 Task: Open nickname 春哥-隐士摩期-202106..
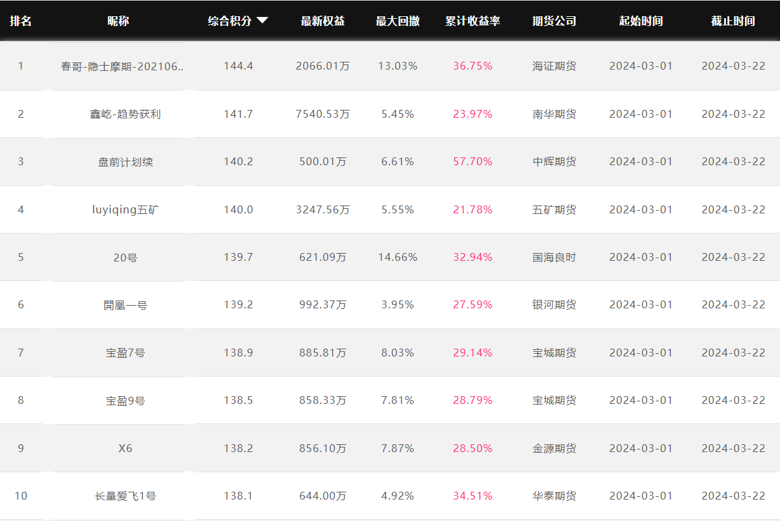click(x=122, y=66)
